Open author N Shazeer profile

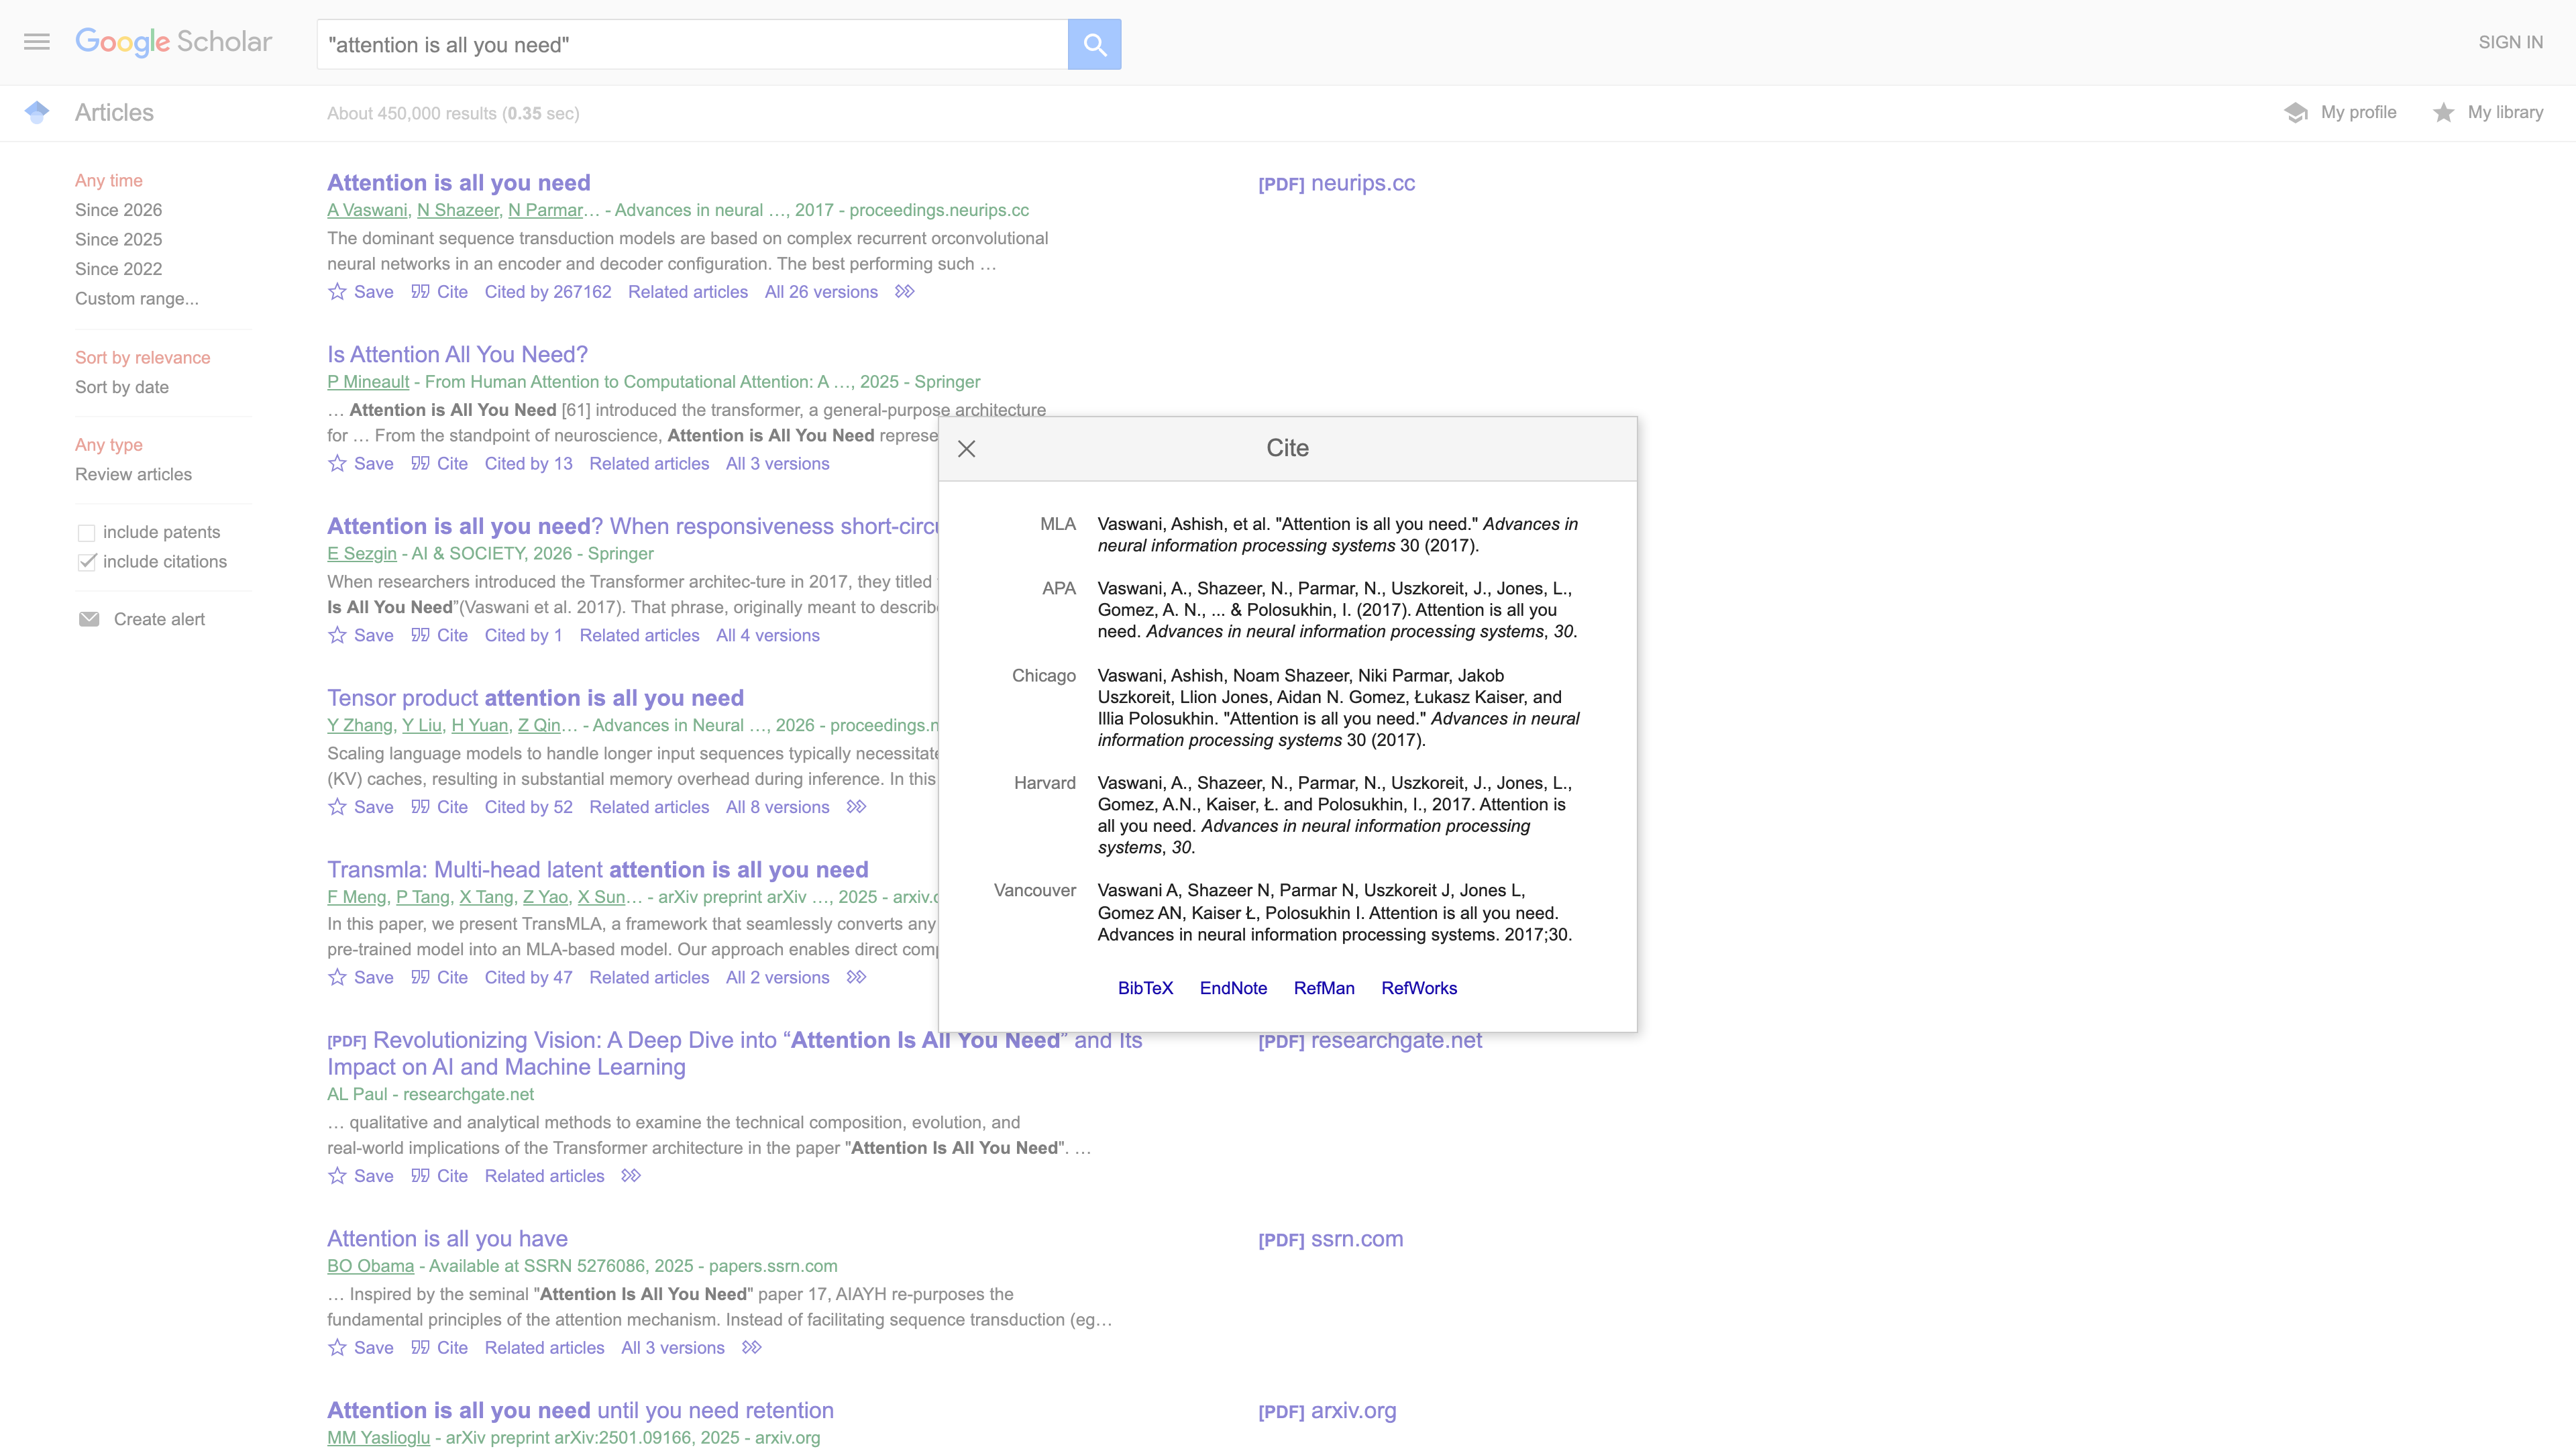click(458, 210)
